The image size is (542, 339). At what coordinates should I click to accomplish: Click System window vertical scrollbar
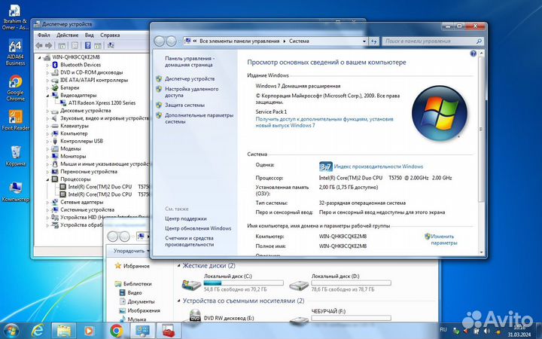click(x=481, y=130)
